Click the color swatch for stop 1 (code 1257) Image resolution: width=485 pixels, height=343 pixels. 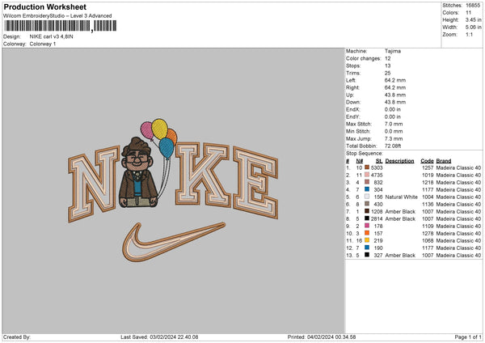pyautogui.click(x=367, y=167)
